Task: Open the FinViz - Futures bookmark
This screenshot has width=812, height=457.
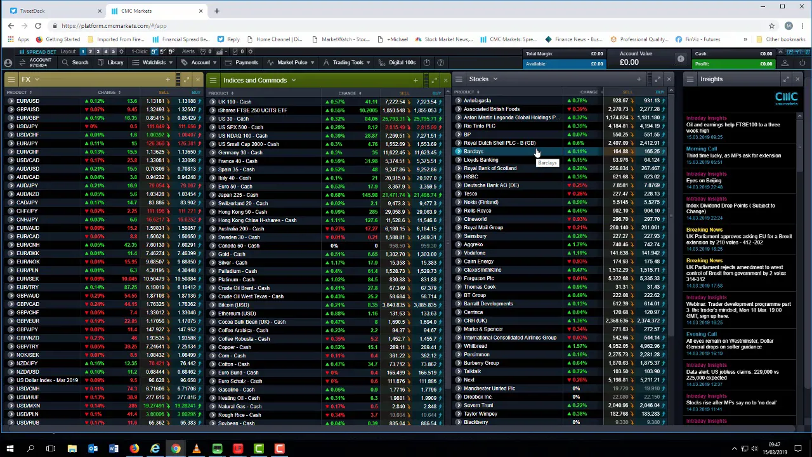Action: (x=698, y=39)
